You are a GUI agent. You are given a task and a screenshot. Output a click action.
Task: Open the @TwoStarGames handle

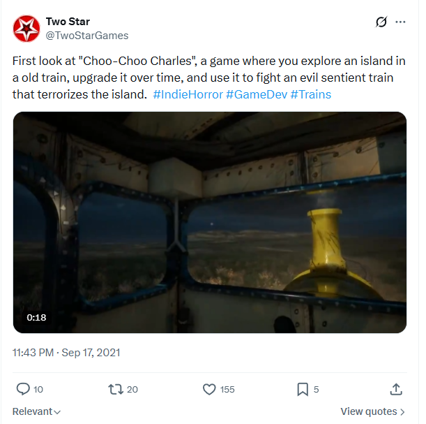[87, 35]
